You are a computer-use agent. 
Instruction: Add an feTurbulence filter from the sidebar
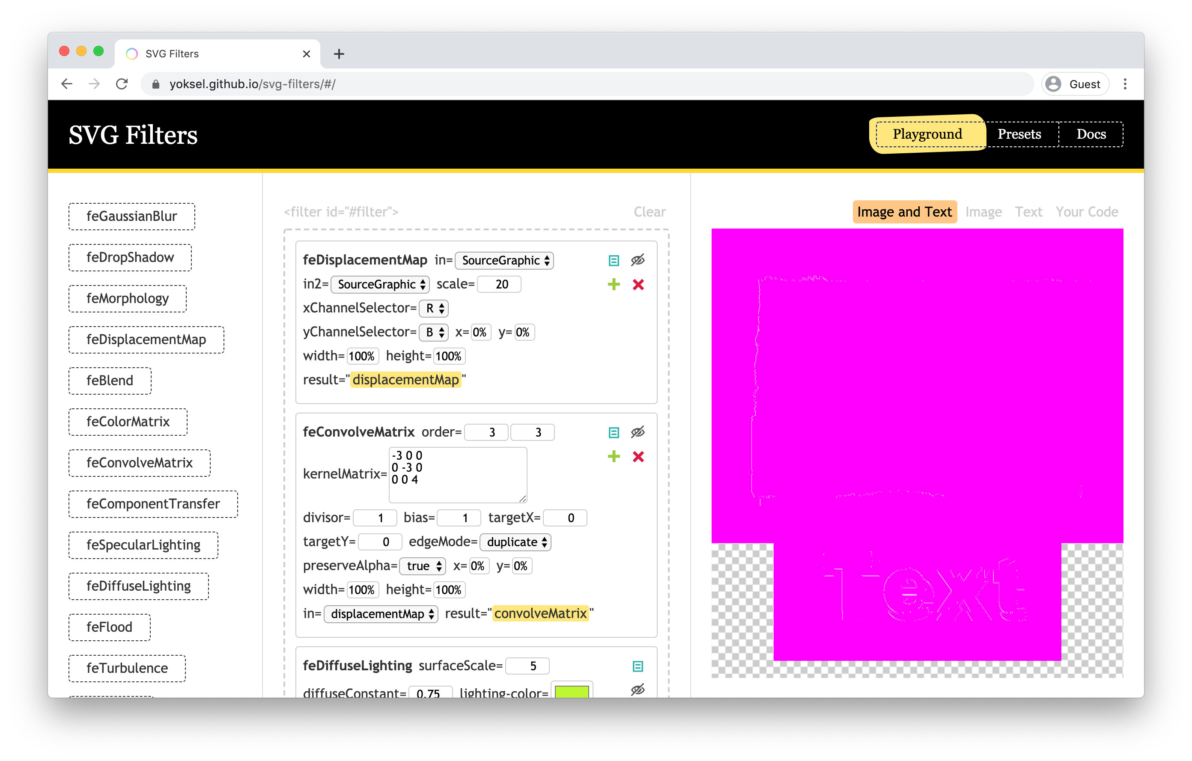127,668
